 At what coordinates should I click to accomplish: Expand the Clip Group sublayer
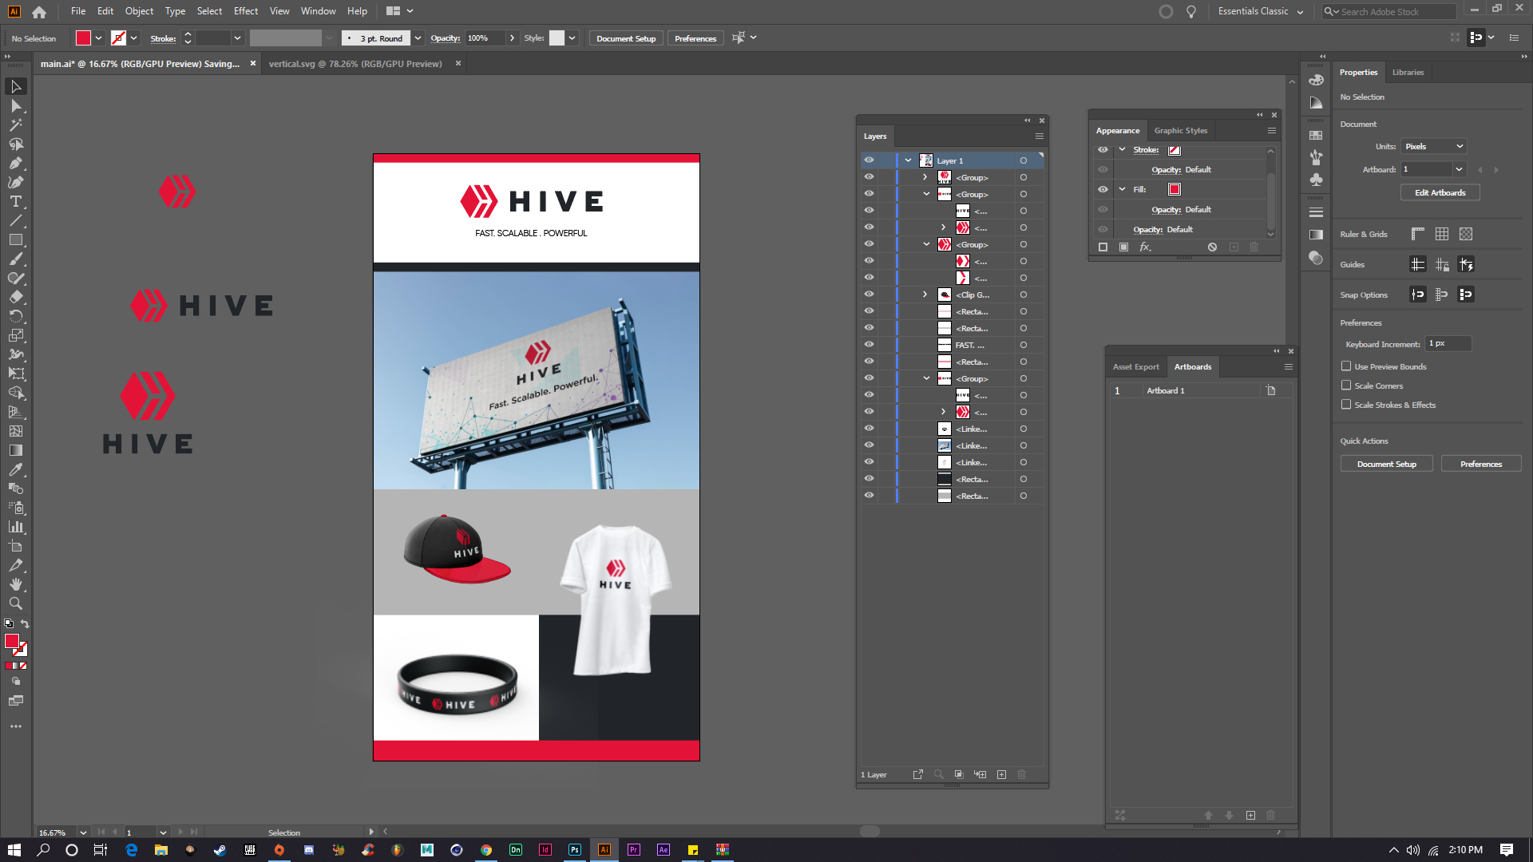point(925,295)
